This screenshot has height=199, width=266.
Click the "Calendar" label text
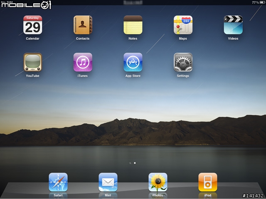click(32, 39)
